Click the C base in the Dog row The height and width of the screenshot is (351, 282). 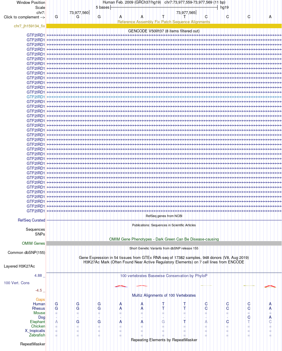(x=249, y=317)
